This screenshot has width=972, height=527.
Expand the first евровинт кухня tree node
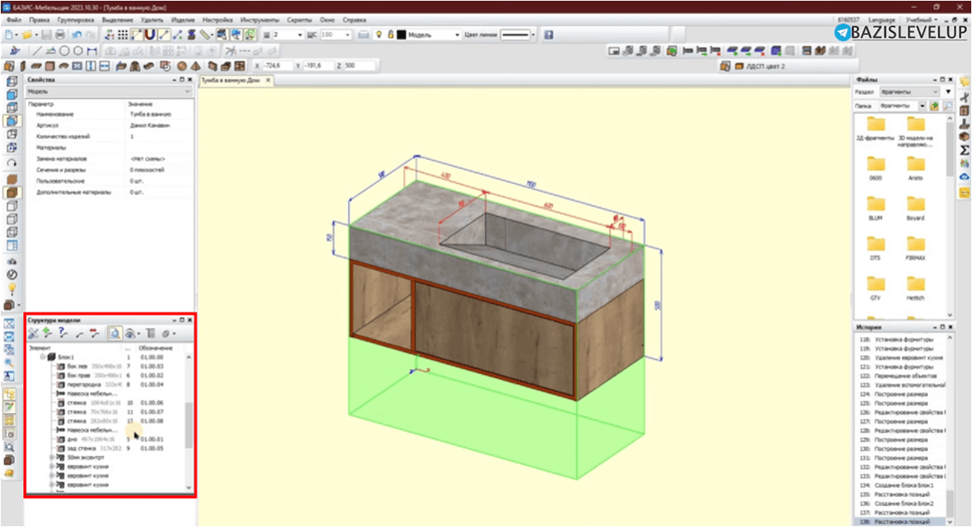(52, 466)
